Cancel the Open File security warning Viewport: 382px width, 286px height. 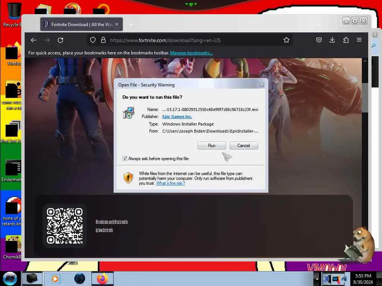click(244, 146)
